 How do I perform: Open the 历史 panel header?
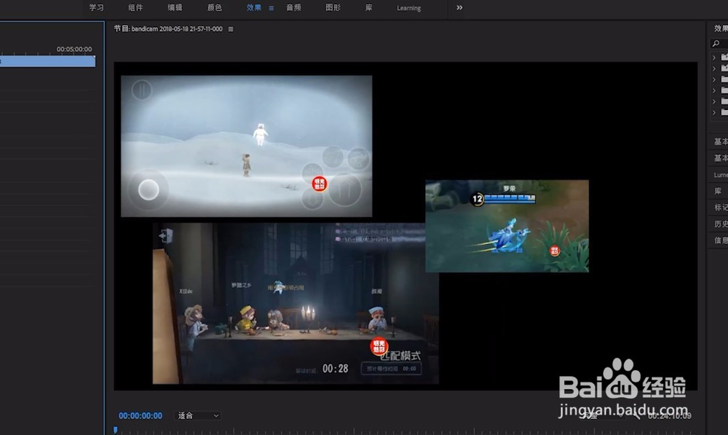(x=721, y=224)
